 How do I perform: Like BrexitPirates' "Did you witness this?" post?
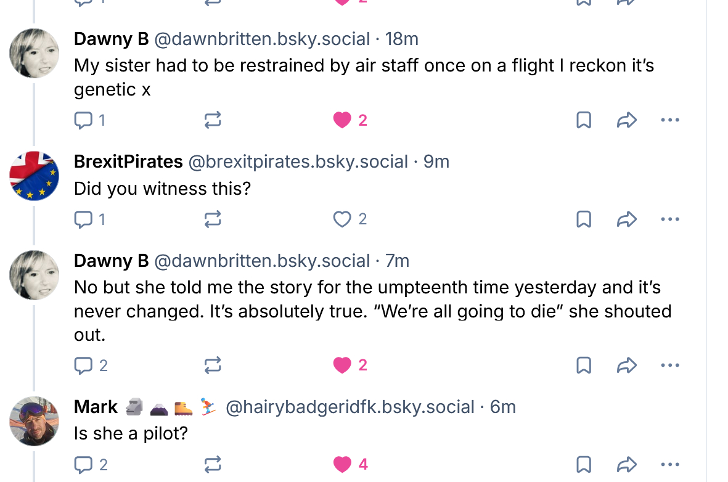pos(342,219)
